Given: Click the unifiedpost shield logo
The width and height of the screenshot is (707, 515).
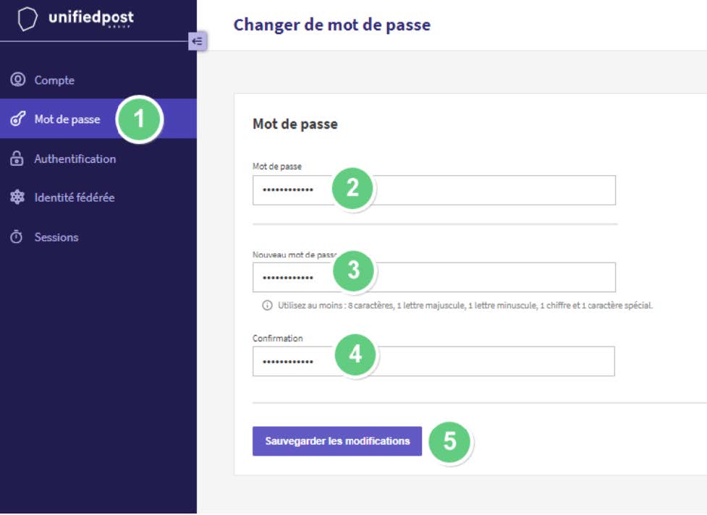Looking at the screenshot, I should tap(26, 19).
